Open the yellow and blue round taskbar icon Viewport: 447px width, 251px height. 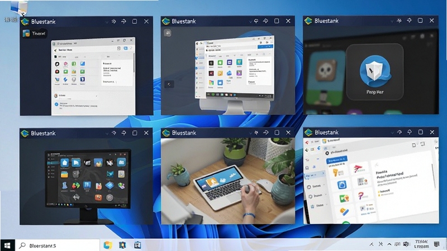click(108, 245)
